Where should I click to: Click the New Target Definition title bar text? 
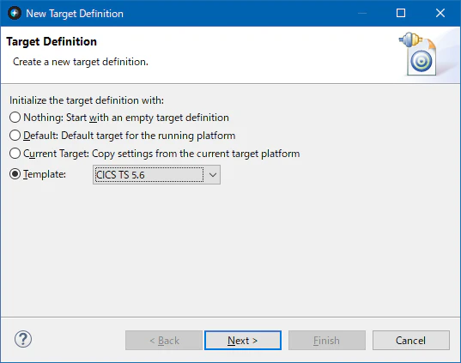pos(75,14)
